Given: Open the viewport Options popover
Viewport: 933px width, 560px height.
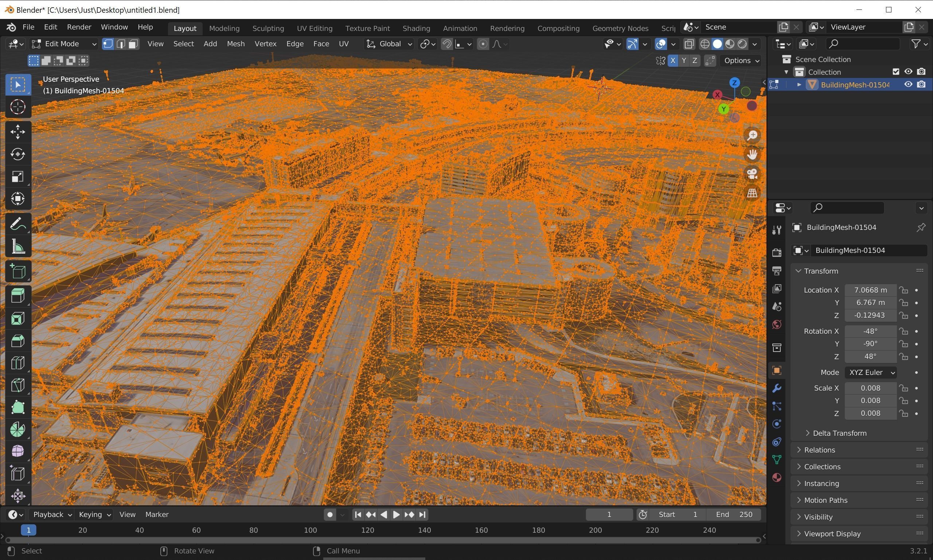Looking at the screenshot, I should [739, 60].
